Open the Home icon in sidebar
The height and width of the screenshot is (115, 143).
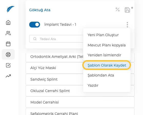8,22
